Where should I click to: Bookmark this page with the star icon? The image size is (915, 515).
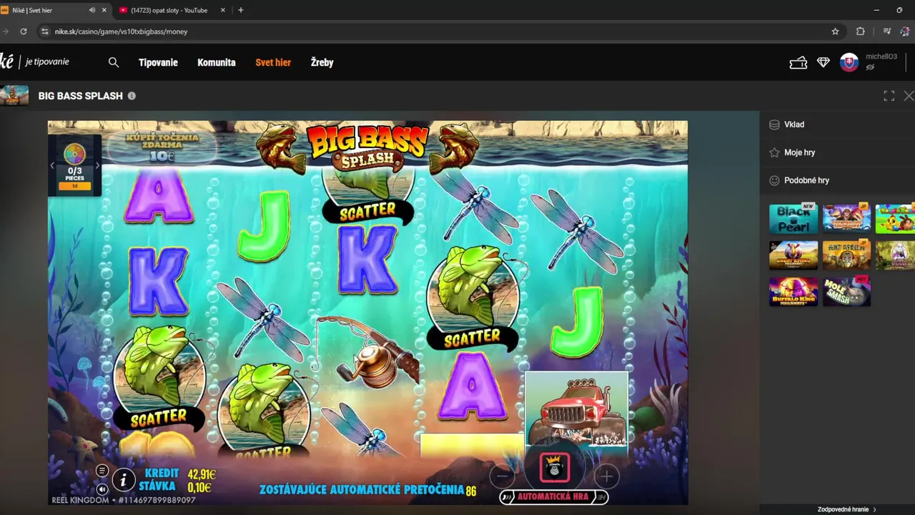[x=835, y=31]
